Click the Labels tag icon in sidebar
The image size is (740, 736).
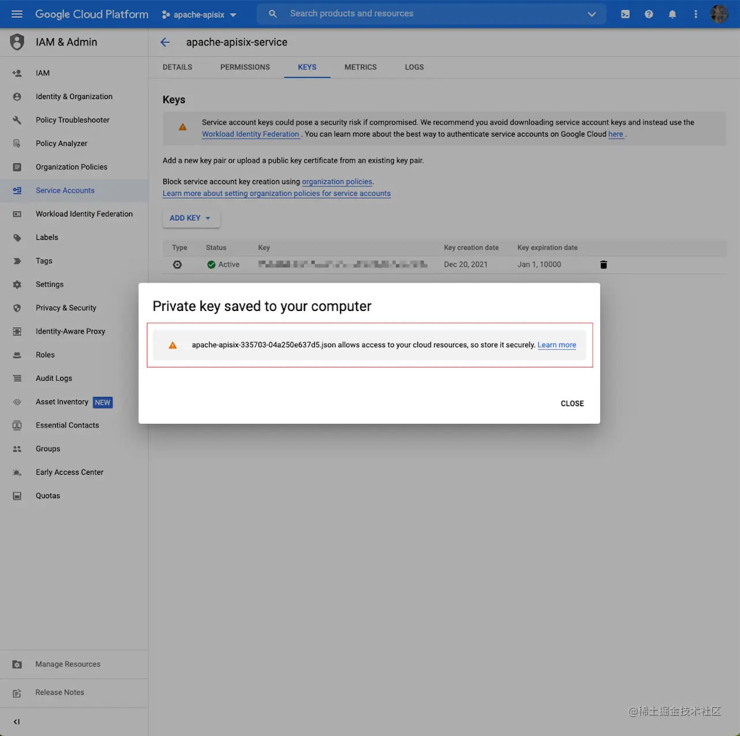[x=17, y=238]
